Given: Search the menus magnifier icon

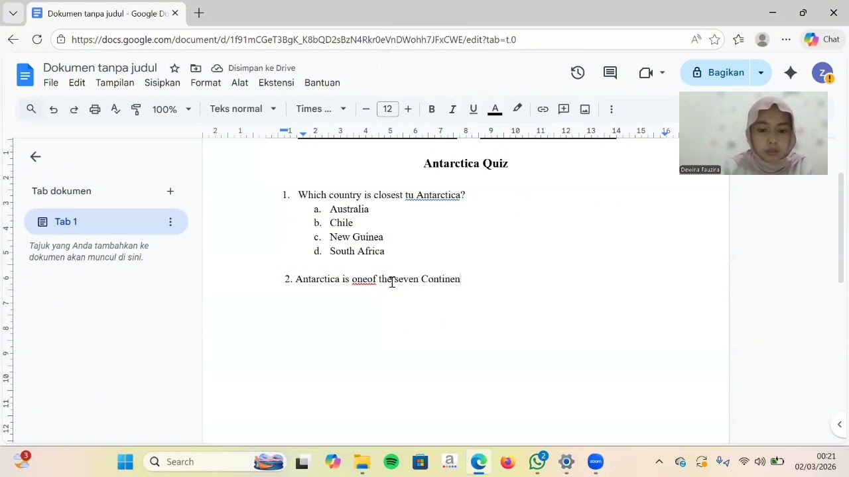Looking at the screenshot, I should pyautogui.click(x=31, y=109).
